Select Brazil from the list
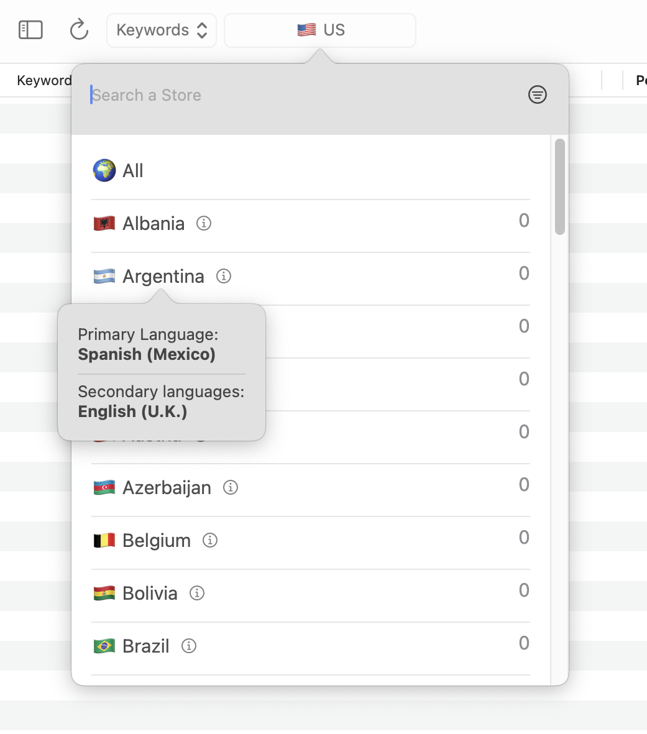This screenshot has width=647, height=734. 146,646
